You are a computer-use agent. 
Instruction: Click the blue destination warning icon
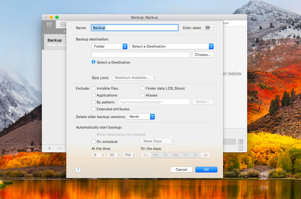pyautogui.click(x=94, y=62)
